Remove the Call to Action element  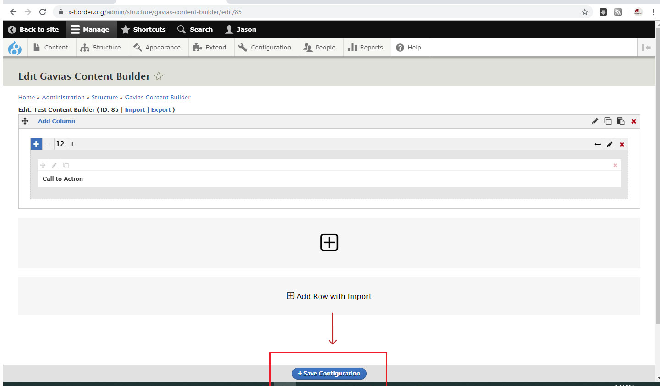(615, 165)
